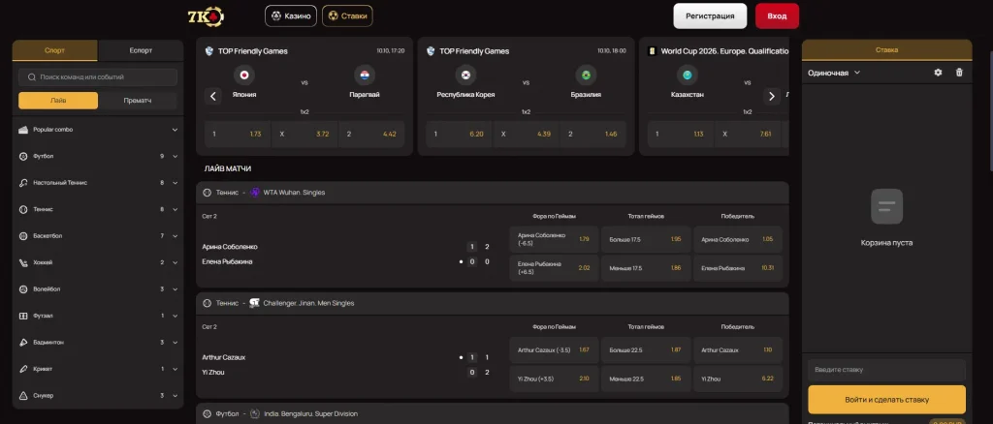Click the Hockey icon in sidebar
993x424 pixels.
coord(23,262)
